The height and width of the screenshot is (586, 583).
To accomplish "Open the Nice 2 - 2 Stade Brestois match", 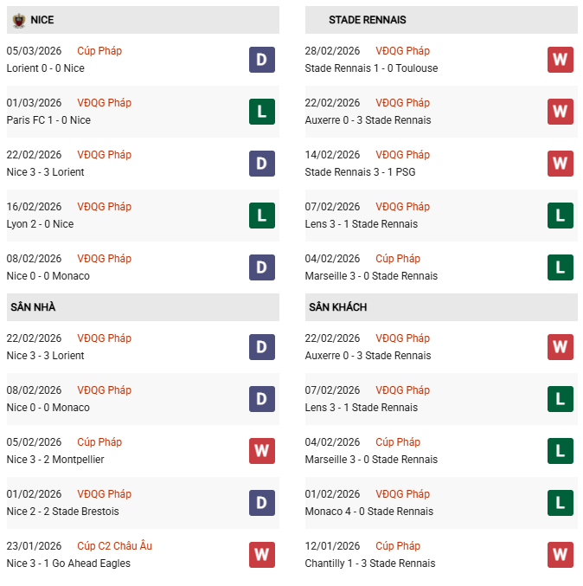I will (x=62, y=512).
